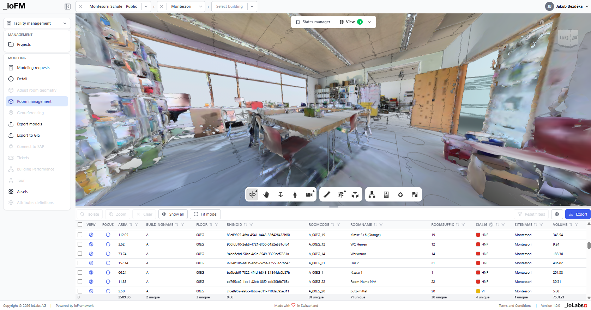The height and width of the screenshot is (310, 591).
Task: Check the row checkbox for WC Herren
Action: [80, 244]
